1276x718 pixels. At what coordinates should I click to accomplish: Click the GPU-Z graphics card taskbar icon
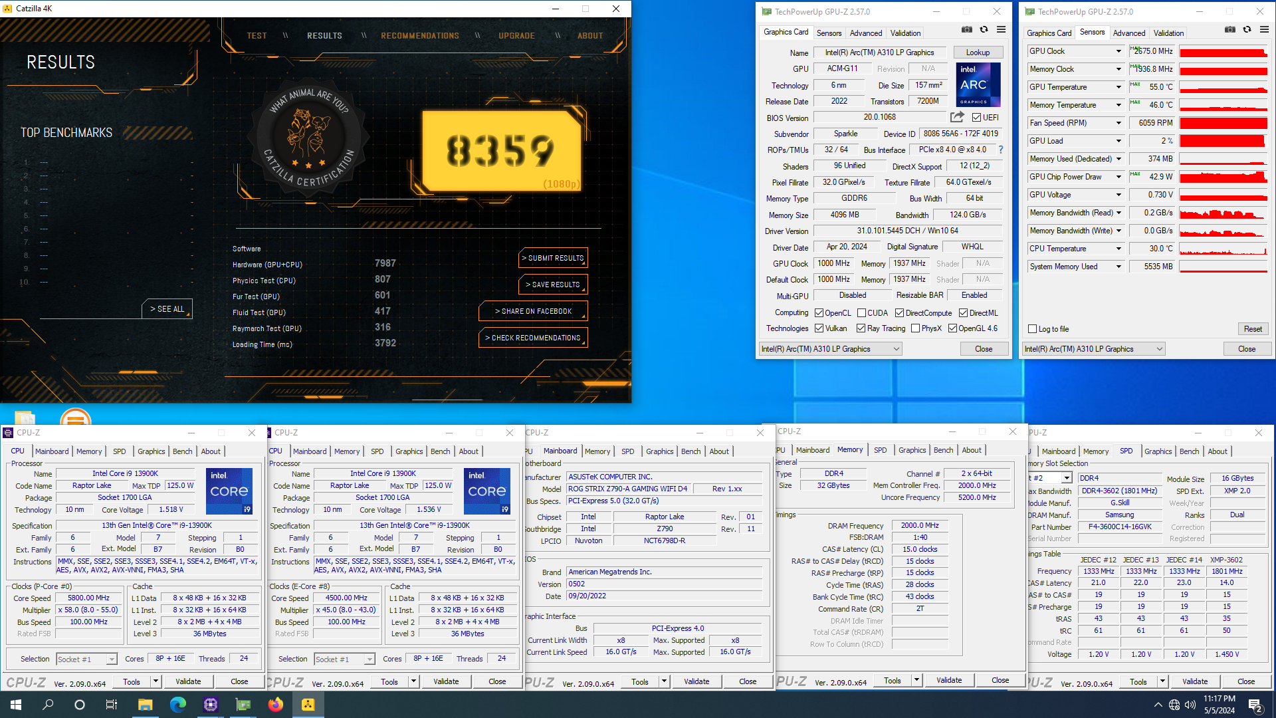pyautogui.click(x=243, y=705)
